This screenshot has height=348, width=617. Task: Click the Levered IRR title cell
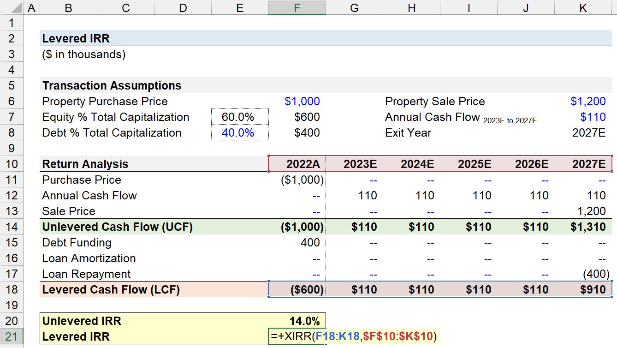tap(76, 39)
